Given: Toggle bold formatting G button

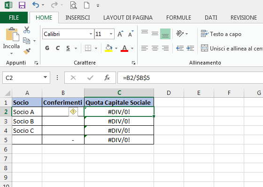Looking at the screenshot, I should point(47,48).
